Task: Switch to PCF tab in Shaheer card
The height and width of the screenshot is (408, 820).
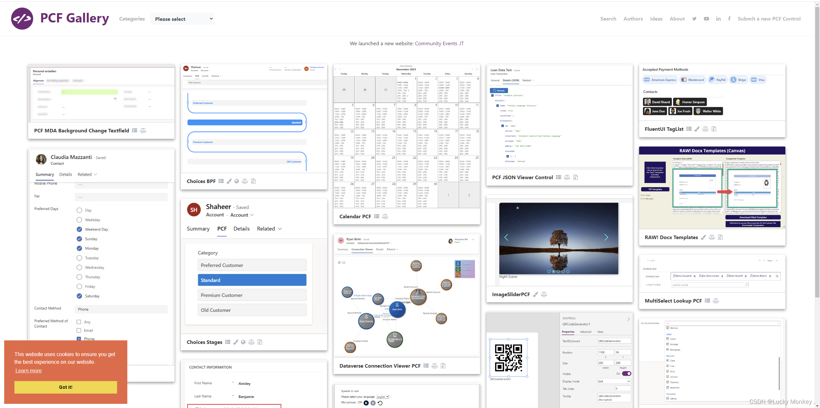Action: pyautogui.click(x=222, y=229)
